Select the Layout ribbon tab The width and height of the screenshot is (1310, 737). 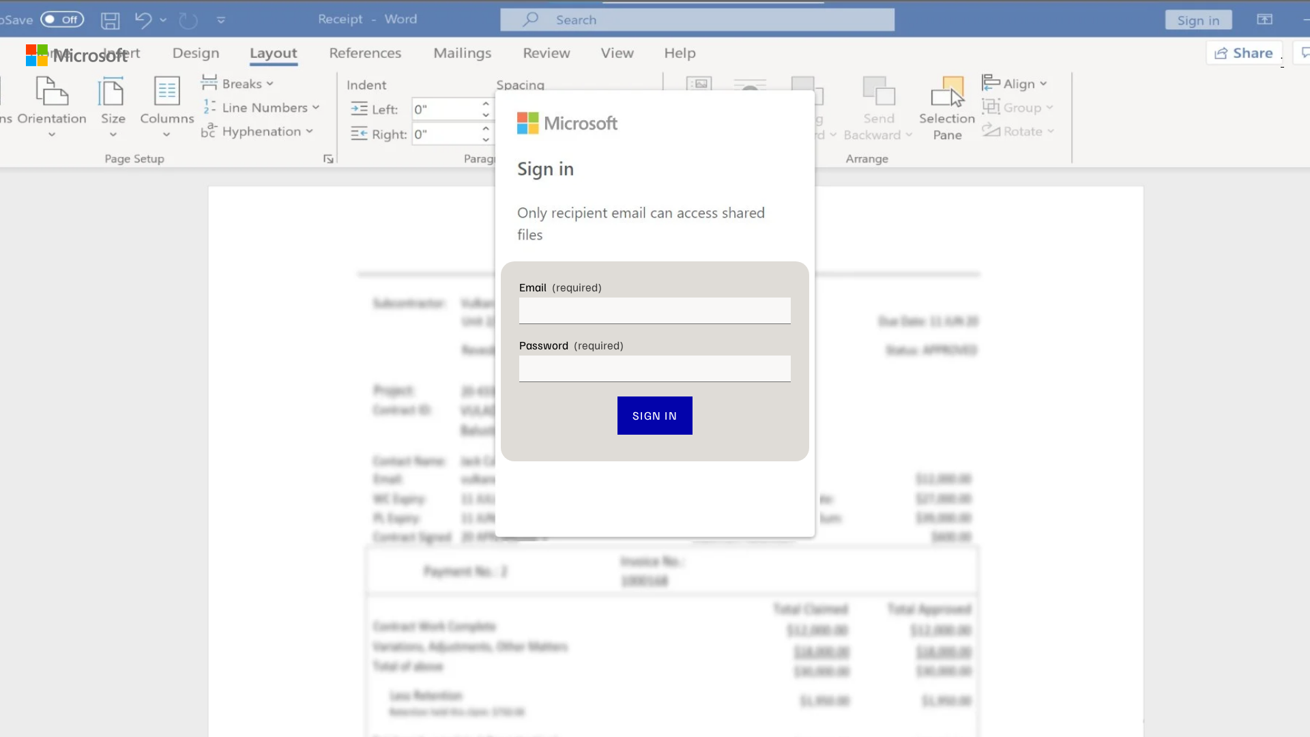(274, 53)
